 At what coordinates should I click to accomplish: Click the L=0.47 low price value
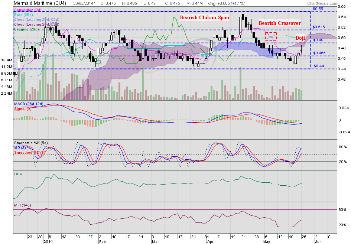click(x=149, y=3)
